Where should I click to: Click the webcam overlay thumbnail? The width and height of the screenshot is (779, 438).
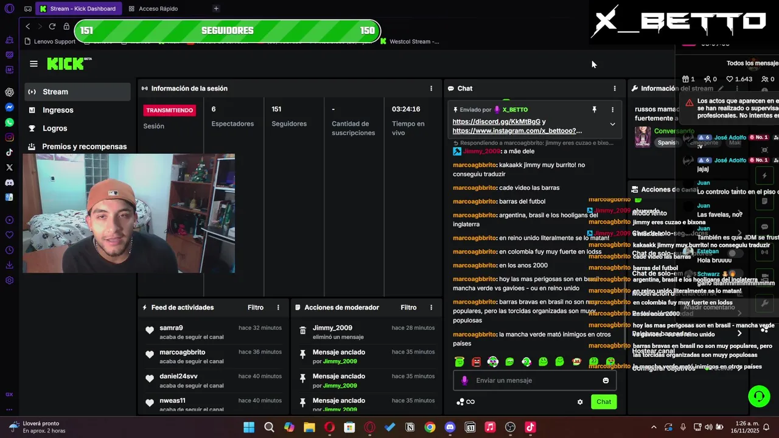pos(128,214)
